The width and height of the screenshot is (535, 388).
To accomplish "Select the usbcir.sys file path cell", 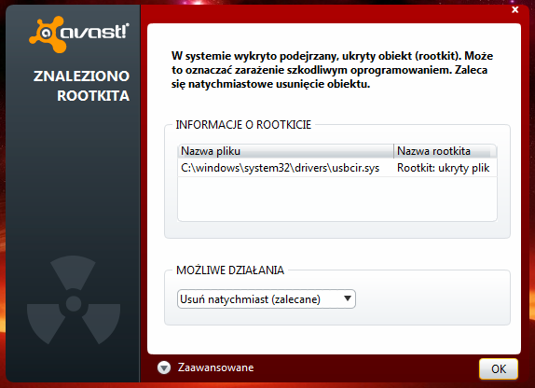I will point(281,168).
